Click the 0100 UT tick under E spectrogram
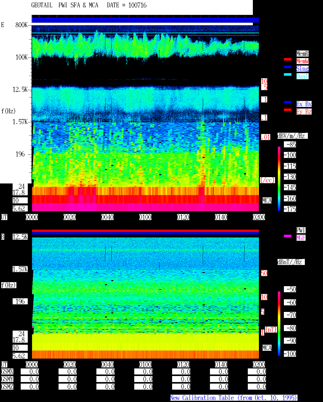This screenshot has height=402, width=323. pos(145,217)
